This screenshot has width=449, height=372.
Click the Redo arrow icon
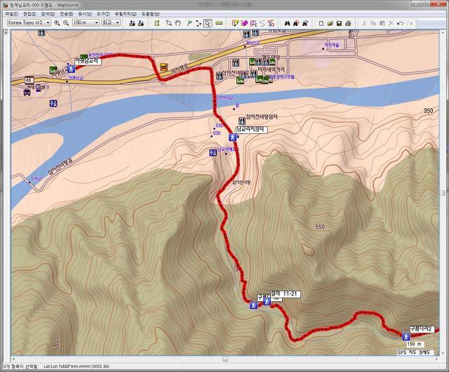click(409, 23)
